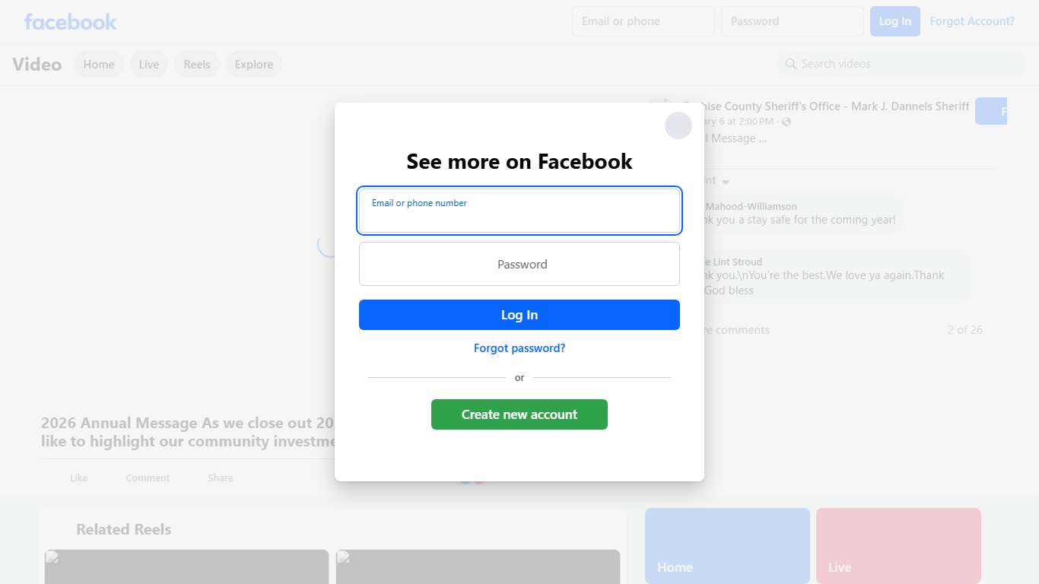
Task: Select the Explore tab
Action: point(254,65)
